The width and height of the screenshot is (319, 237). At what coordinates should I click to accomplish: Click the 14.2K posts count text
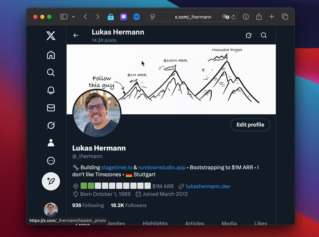pos(104,40)
